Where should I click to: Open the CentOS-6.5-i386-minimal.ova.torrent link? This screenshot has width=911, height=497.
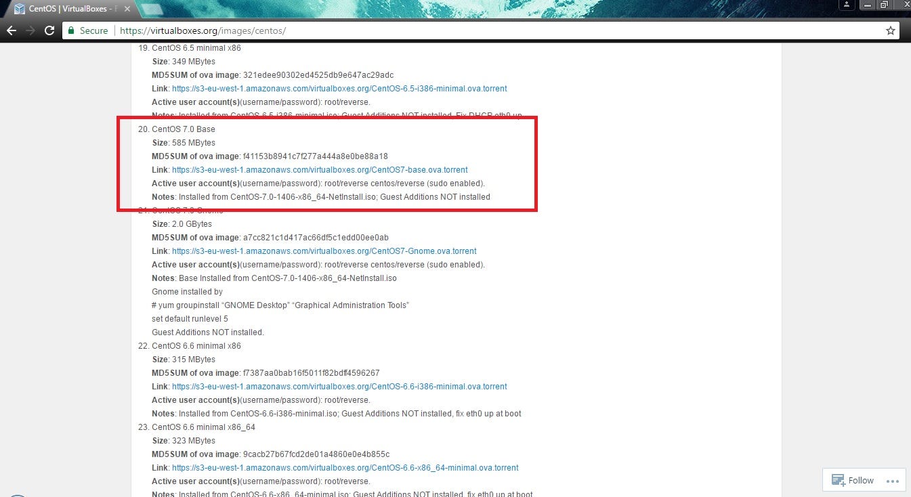(x=339, y=89)
